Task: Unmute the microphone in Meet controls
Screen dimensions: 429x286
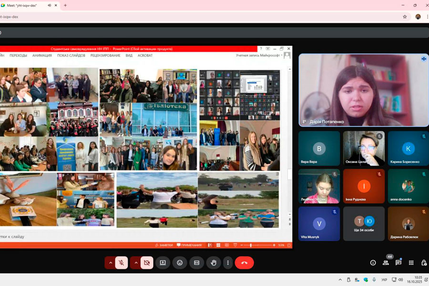Action: [122, 263]
